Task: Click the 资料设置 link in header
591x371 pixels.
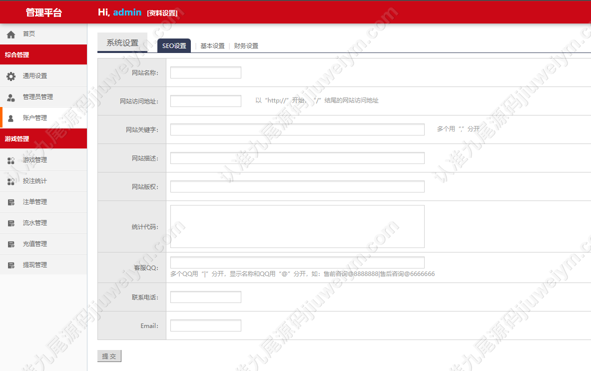Action: pos(162,13)
